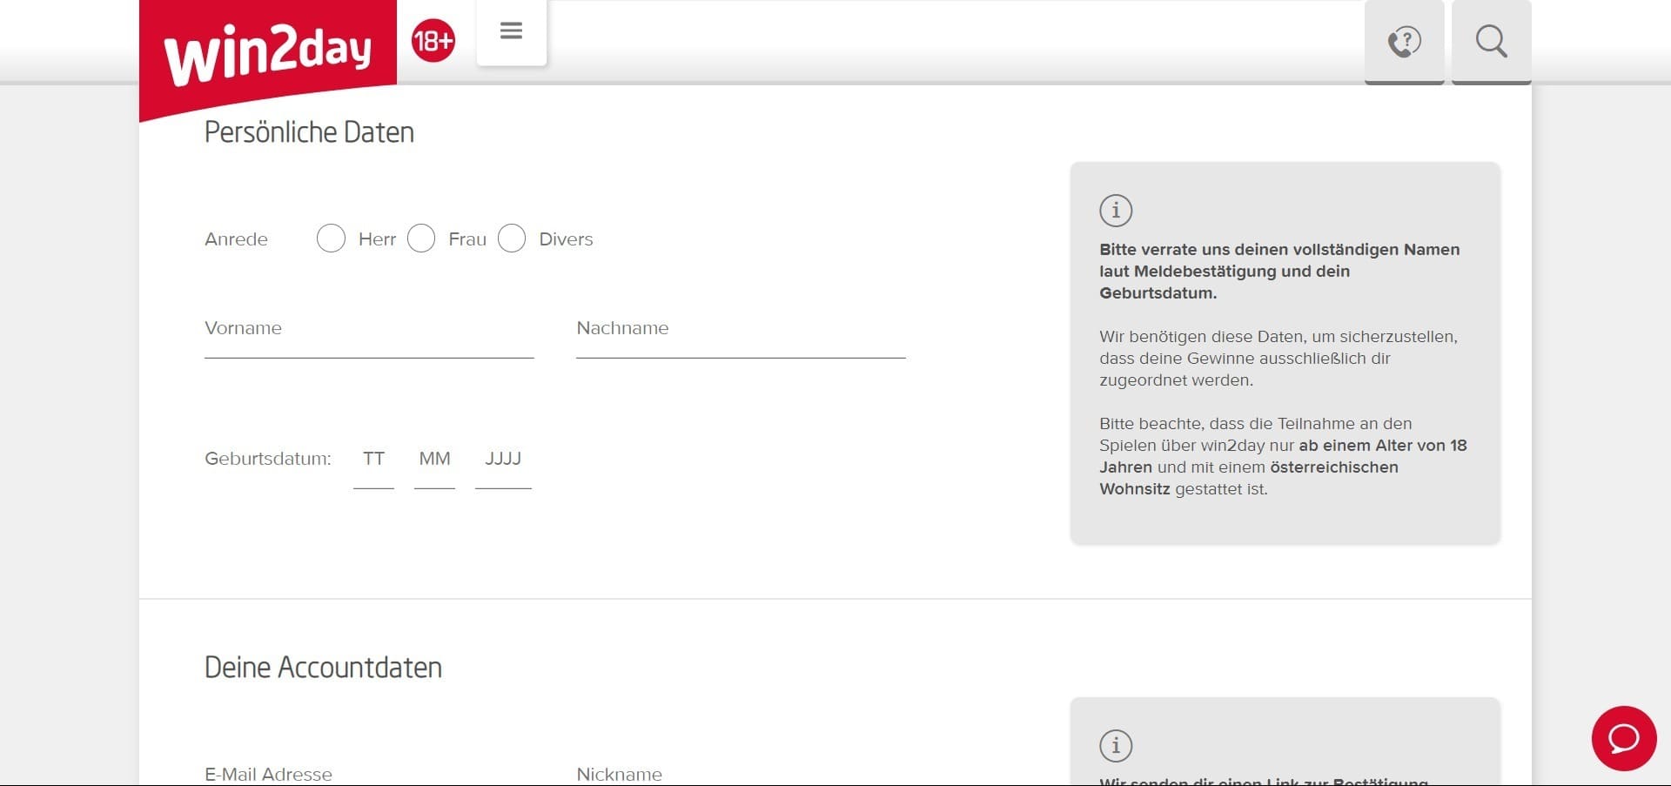Screen dimensions: 1671x786
Task: Launch the red live chat bubble
Action: pyautogui.click(x=1623, y=738)
